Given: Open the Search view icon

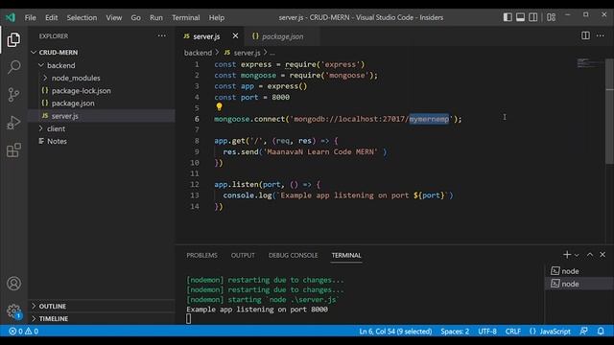Looking at the screenshot, I should coord(13,67).
